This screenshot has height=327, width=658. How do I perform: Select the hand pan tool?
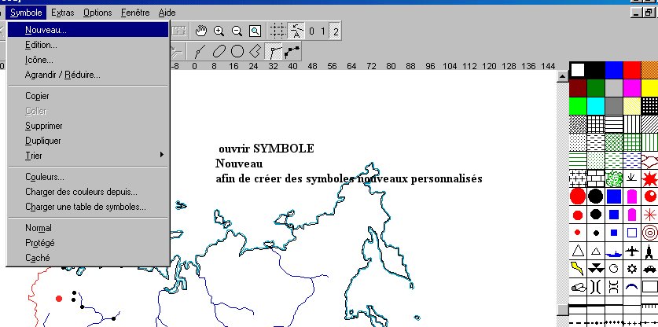pos(201,31)
